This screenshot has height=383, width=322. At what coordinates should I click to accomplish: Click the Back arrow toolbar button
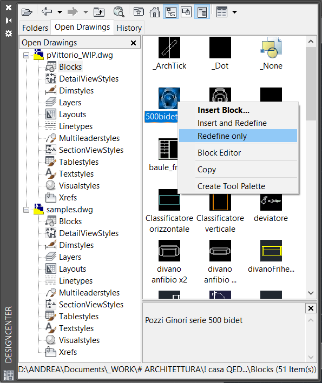pyautogui.click(x=47, y=11)
